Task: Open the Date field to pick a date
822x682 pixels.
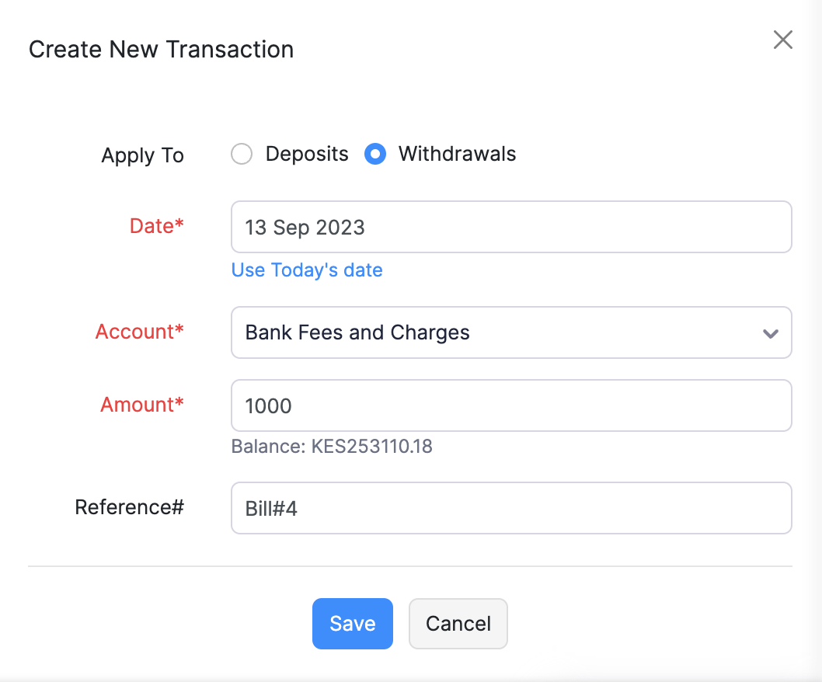Action: pos(510,227)
